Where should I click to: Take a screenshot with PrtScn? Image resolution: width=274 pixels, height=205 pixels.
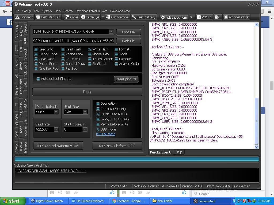[x=204, y=17]
